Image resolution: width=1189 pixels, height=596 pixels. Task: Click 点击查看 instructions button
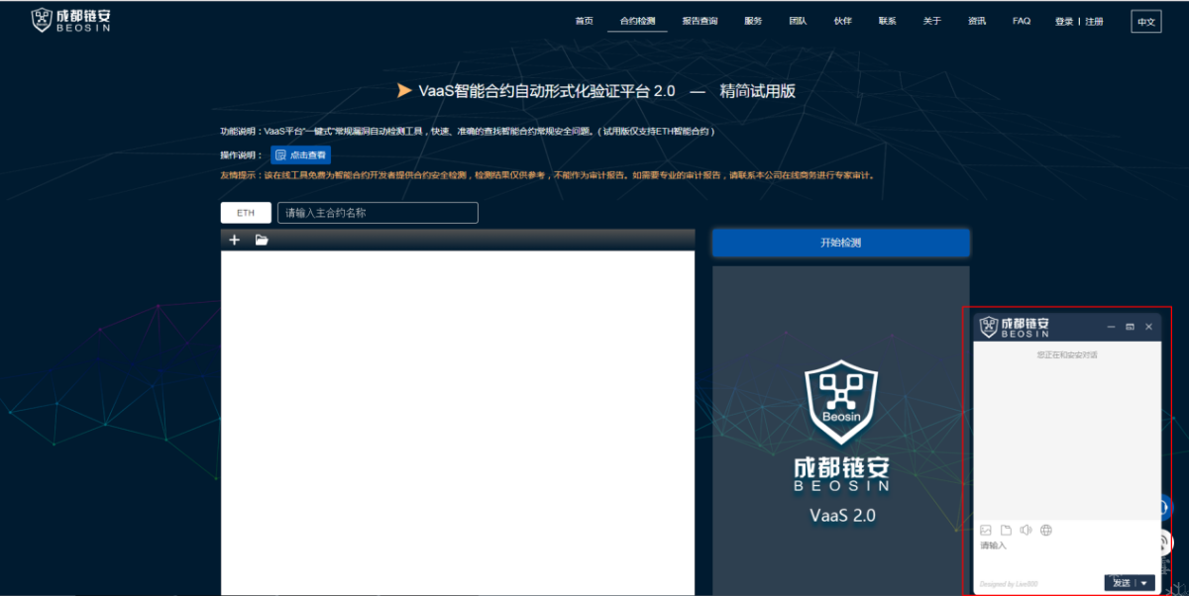tap(300, 155)
